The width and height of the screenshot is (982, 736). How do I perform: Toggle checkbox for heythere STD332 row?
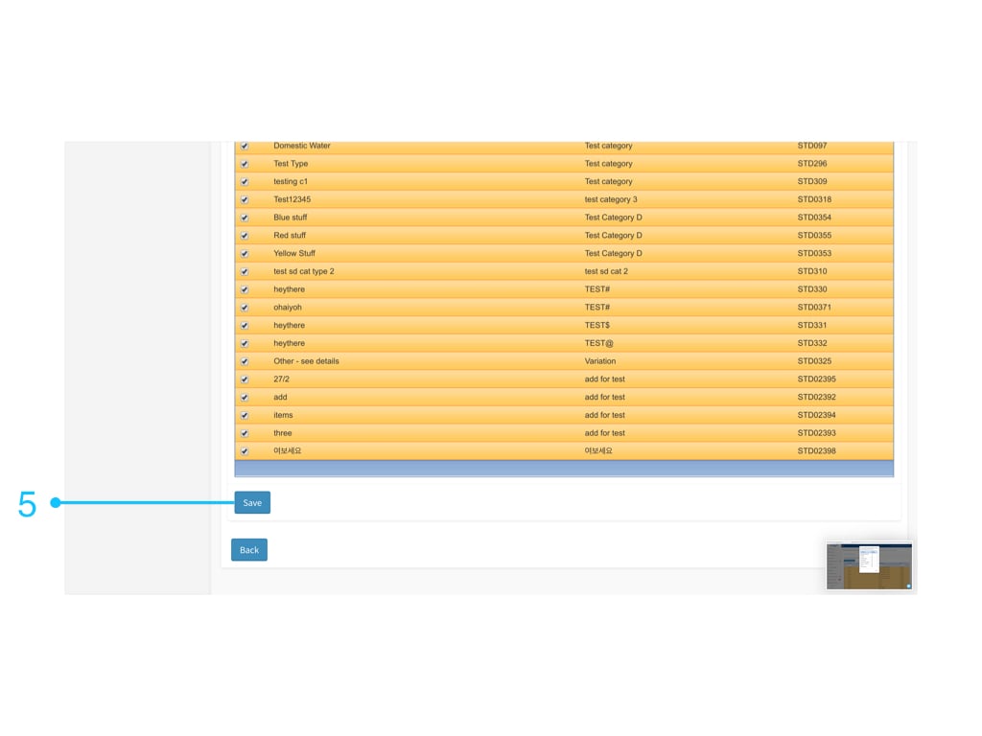(245, 344)
